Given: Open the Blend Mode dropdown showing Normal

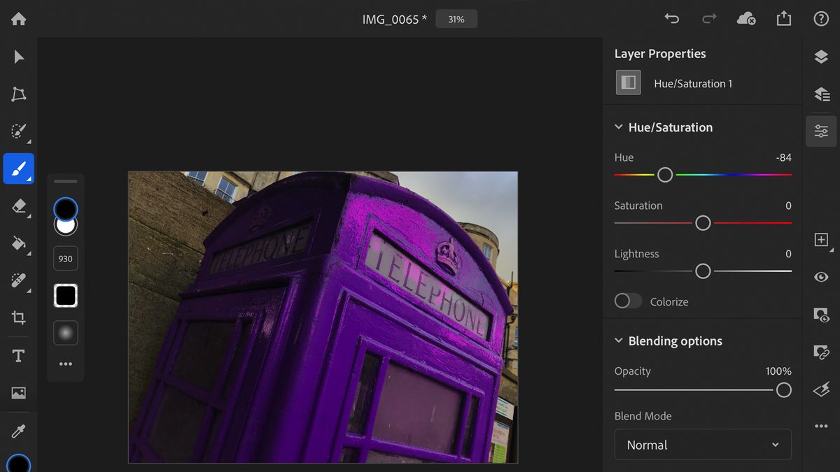Looking at the screenshot, I should (x=702, y=444).
